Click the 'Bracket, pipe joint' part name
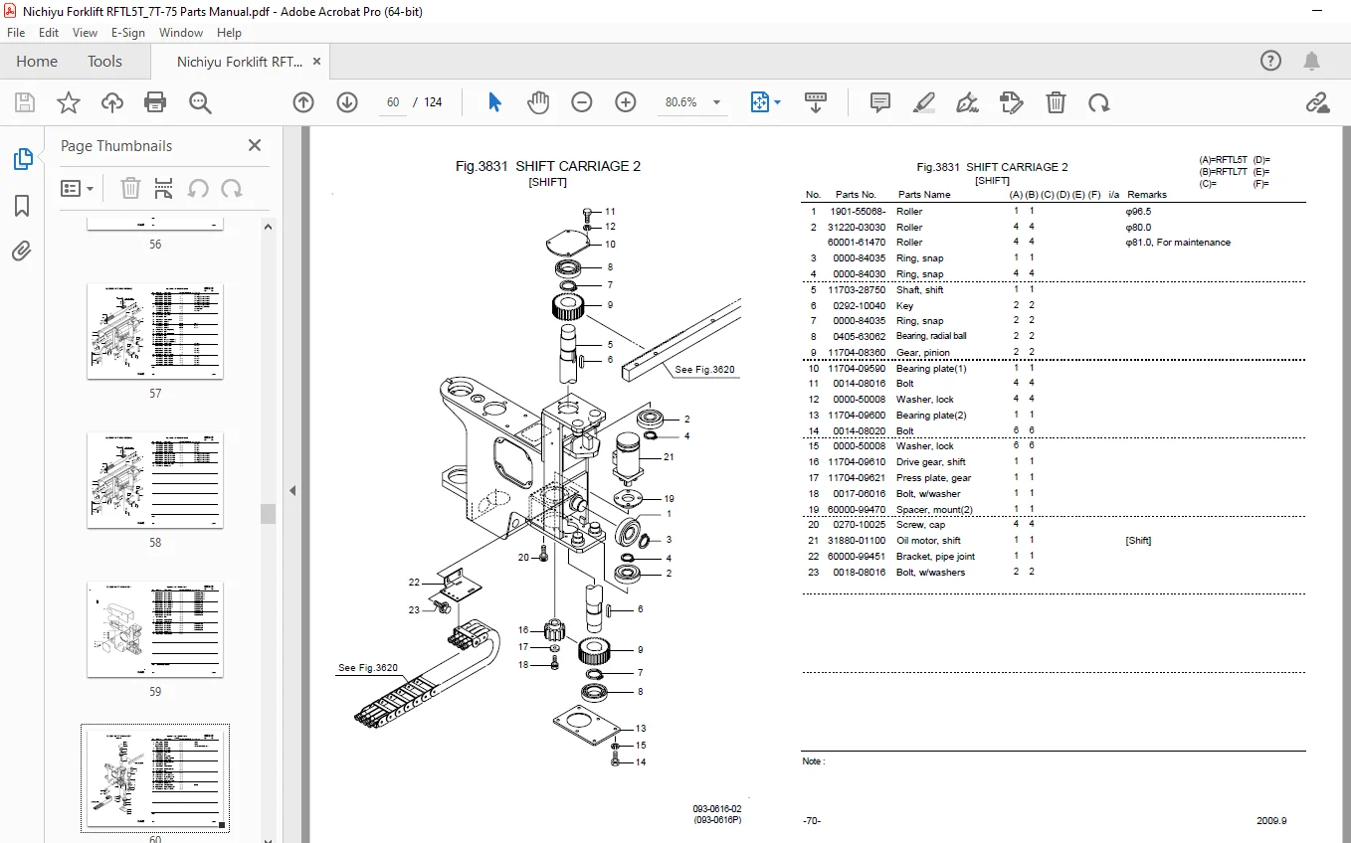 [x=935, y=557]
